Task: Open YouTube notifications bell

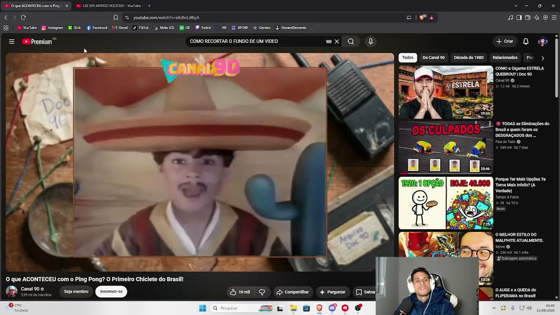Action: [x=526, y=42]
